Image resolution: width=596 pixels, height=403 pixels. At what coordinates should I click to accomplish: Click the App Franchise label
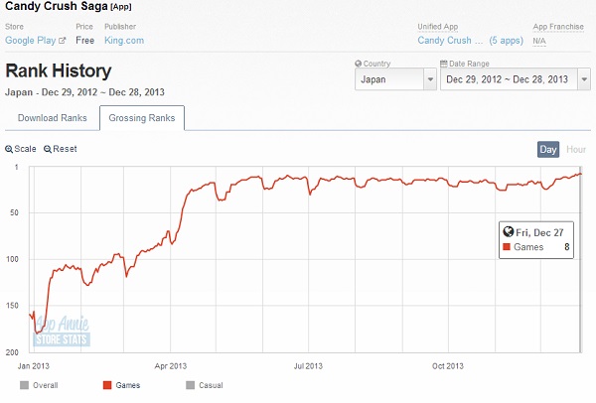(x=558, y=27)
